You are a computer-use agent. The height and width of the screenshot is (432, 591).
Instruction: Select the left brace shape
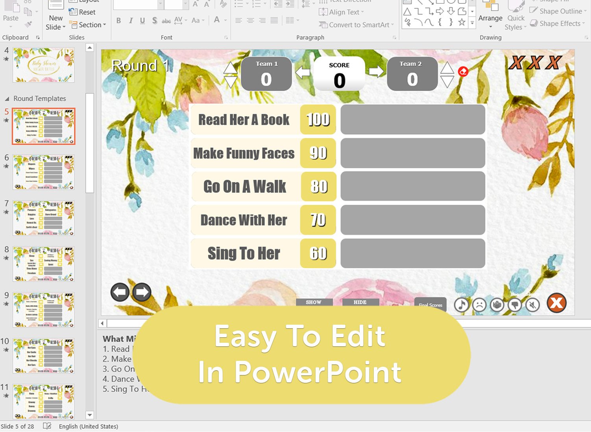(x=440, y=22)
